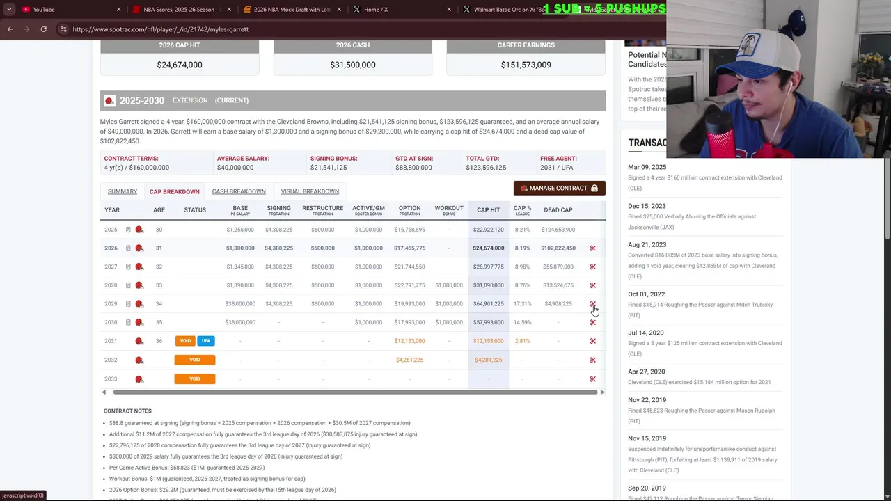Click the Dead Cap column header
891x501 pixels.
pyautogui.click(x=558, y=210)
